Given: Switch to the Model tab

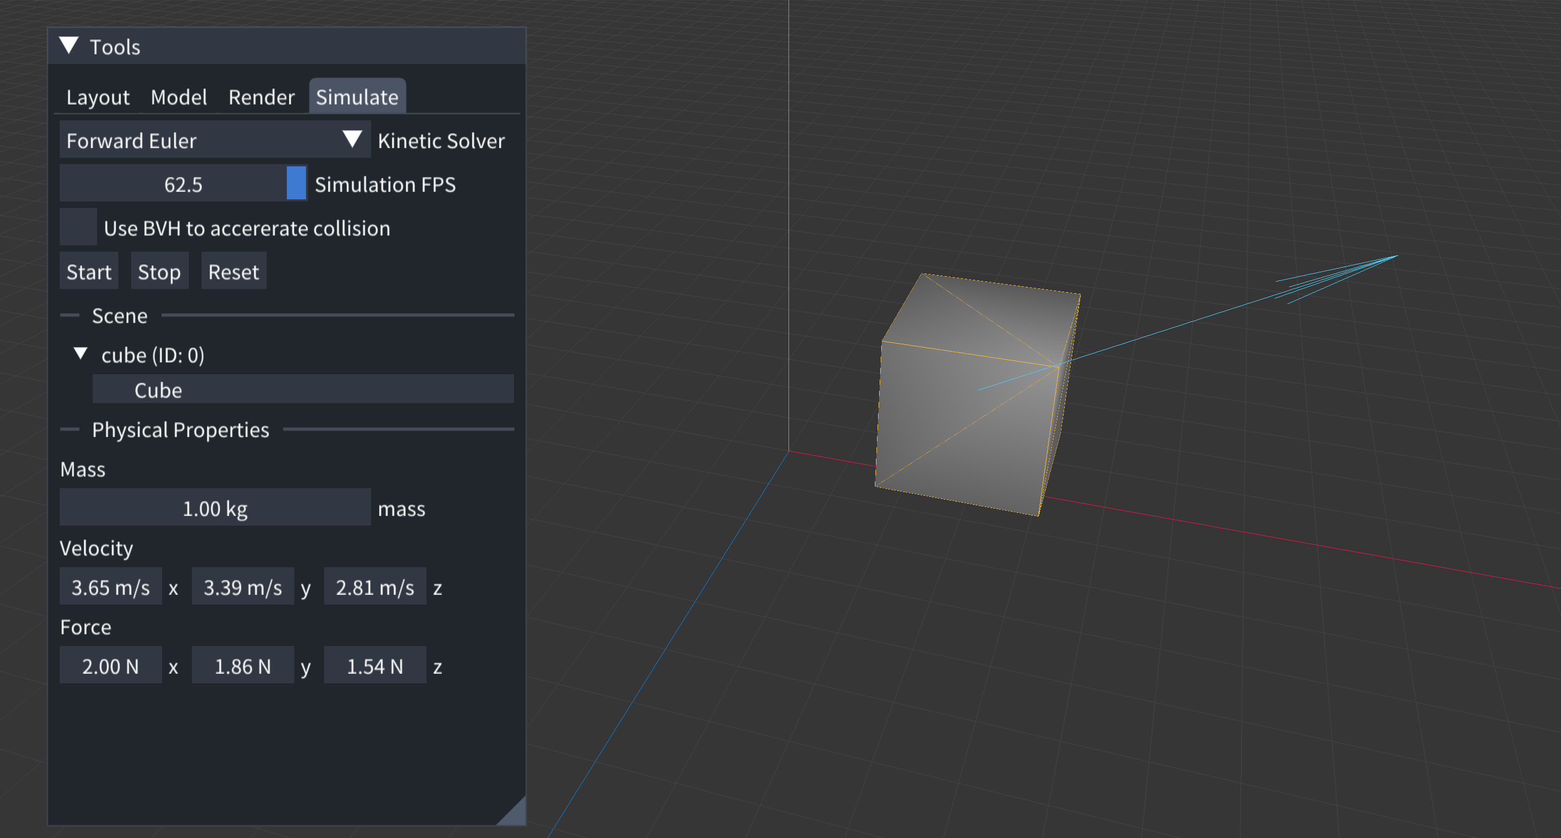Looking at the screenshot, I should [x=178, y=97].
